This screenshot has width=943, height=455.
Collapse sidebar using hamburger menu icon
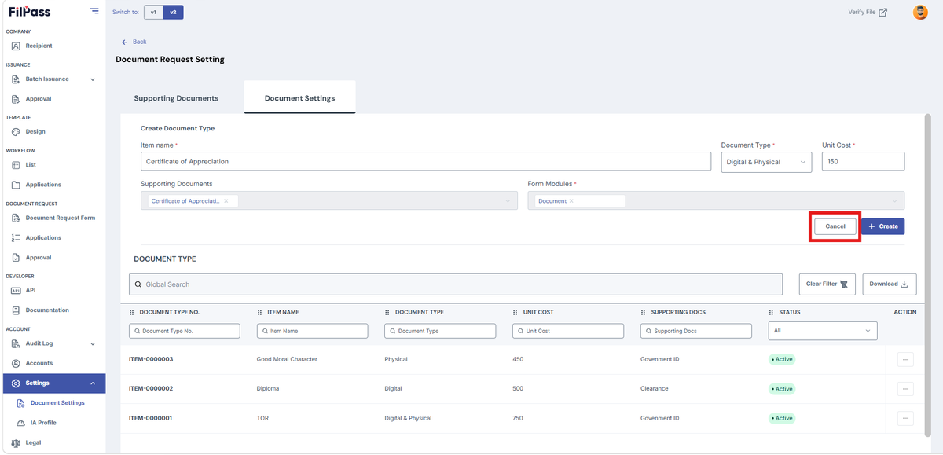coord(94,11)
